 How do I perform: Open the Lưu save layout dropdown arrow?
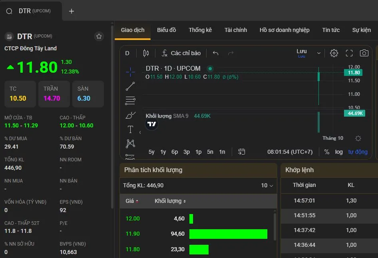coord(319,53)
